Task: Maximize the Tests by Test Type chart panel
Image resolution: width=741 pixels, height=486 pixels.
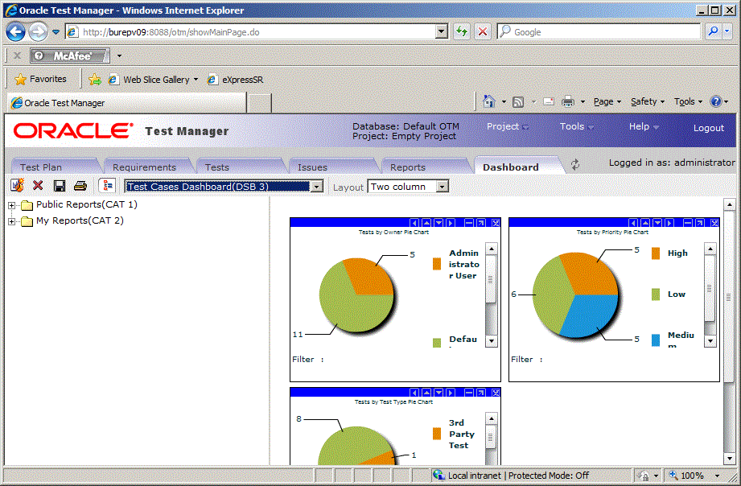Action: (480, 393)
